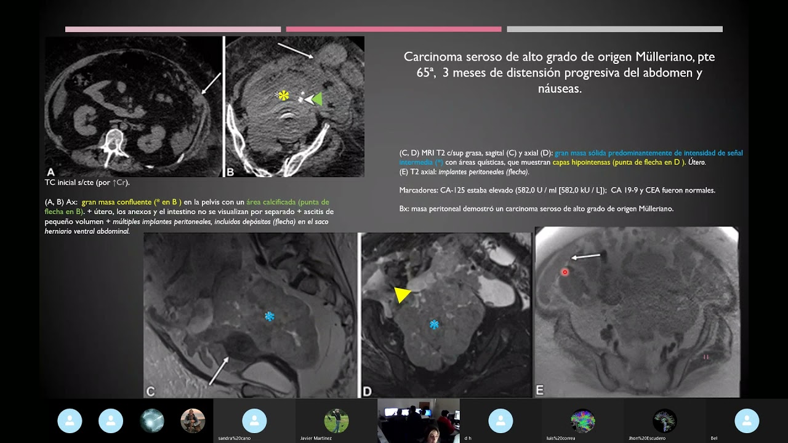The image size is (788, 443).
Task: Click the 'Bx: masa peritoneal demostró' line
Action: tap(536, 209)
